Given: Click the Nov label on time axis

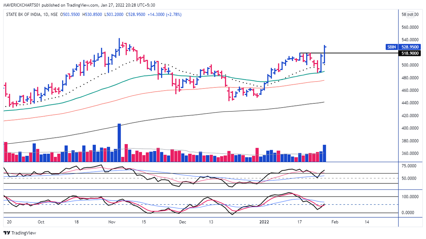Looking at the screenshot, I should coord(112,222).
